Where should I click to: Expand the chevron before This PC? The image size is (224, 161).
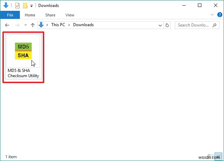(x=47, y=25)
